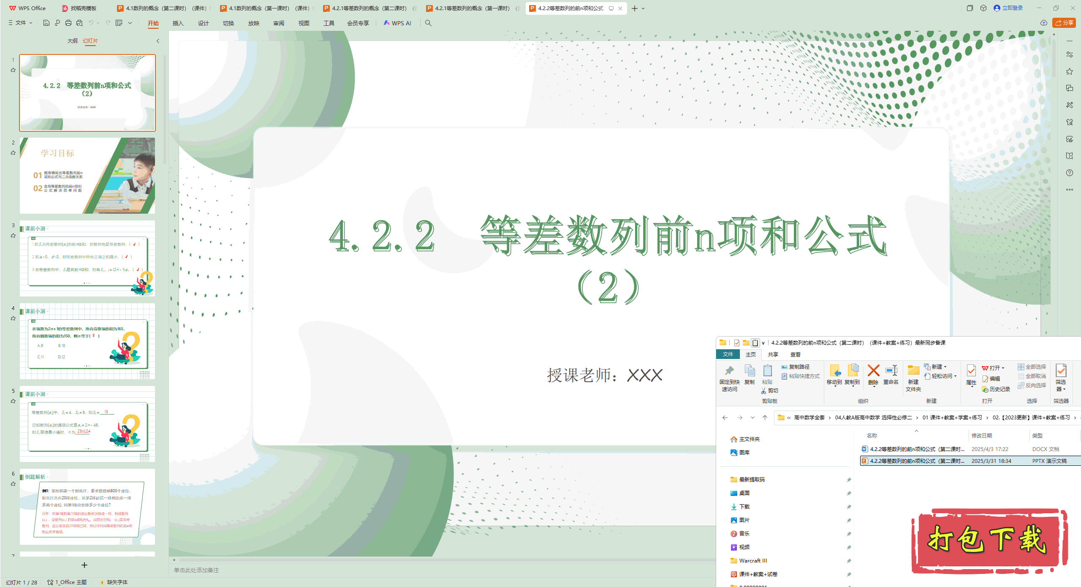
Task: Click the missing fonts warning in status bar
Action: point(114,582)
